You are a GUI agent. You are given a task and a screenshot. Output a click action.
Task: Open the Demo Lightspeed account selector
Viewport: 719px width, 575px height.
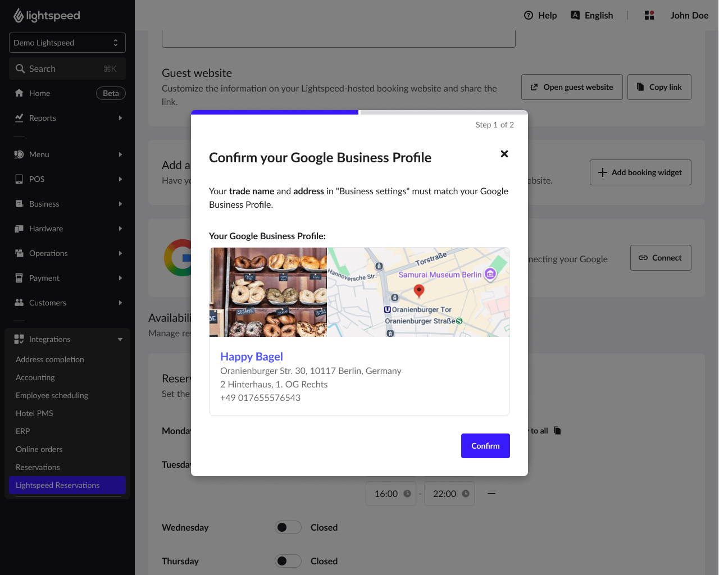pyautogui.click(x=67, y=43)
